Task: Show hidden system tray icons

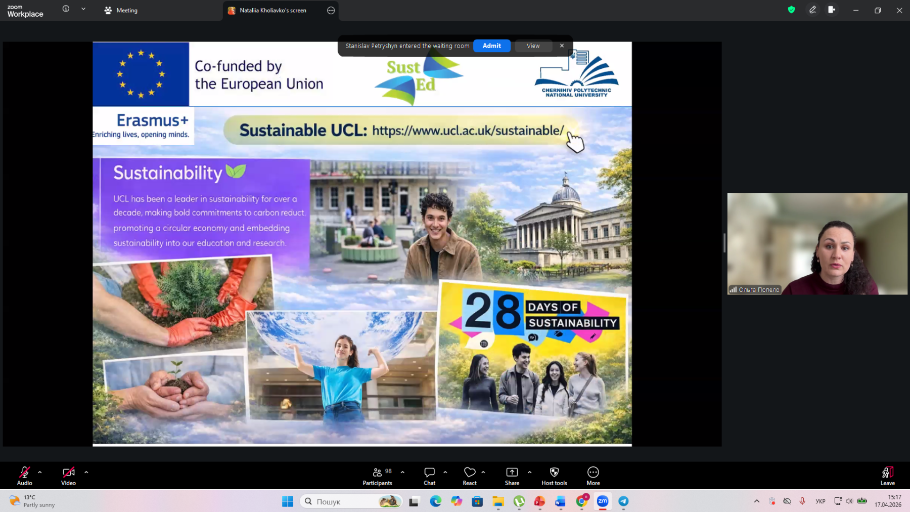Action: (757, 501)
